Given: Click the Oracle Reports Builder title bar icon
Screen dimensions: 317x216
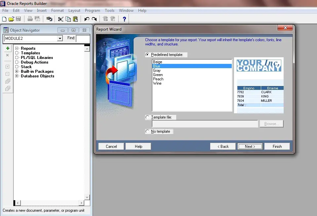Looking at the screenshot, I should click(3, 3).
